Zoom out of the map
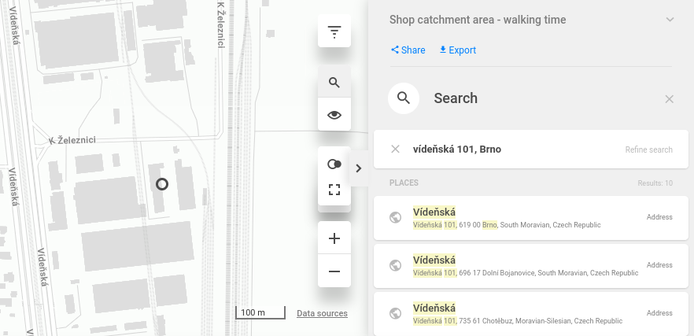 click(x=334, y=271)
